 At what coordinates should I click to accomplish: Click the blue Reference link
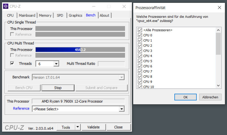point(21,108)
